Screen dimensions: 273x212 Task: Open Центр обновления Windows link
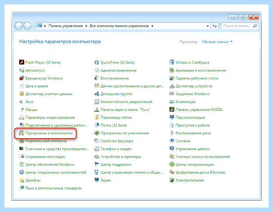pyautogui.click(x=50, y=164)
